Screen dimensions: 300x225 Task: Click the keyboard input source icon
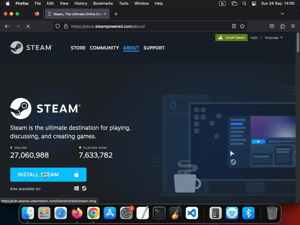222,4
